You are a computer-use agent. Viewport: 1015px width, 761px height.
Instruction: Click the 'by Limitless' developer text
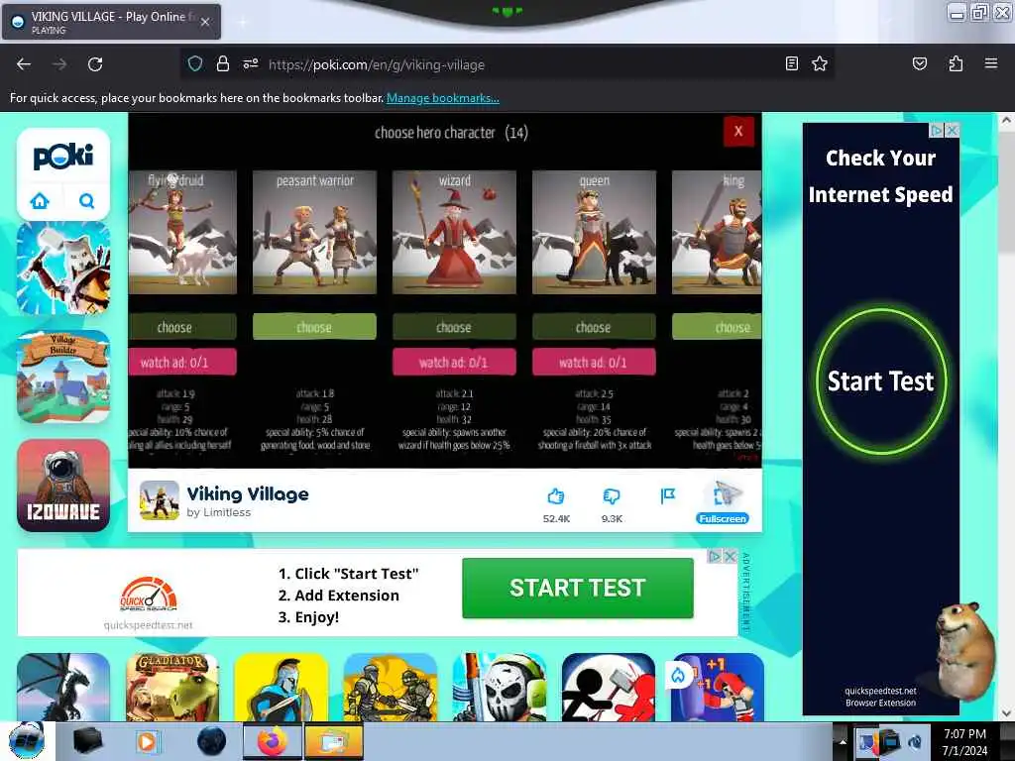tap(219, 512)
